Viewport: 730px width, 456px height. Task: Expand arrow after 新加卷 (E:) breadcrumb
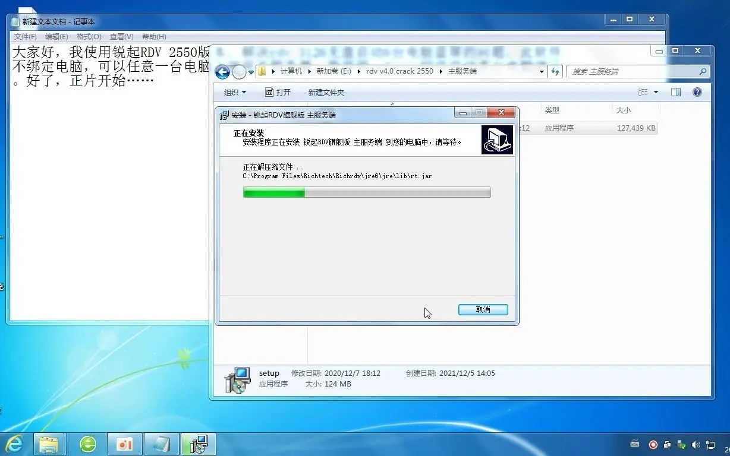[x=359, y=71]
